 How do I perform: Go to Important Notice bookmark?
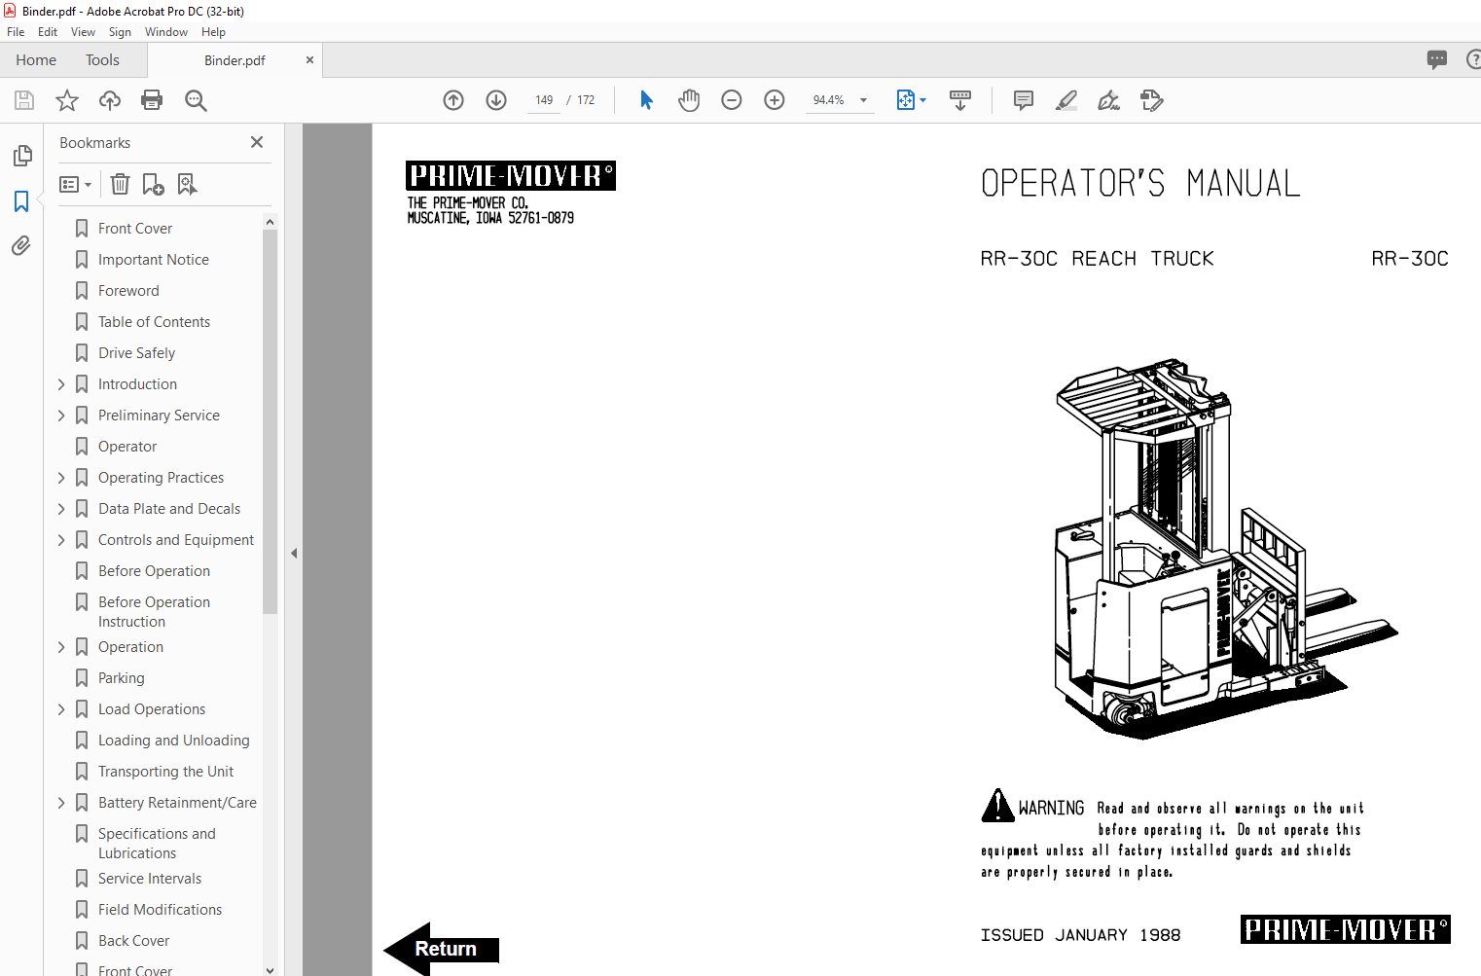click(154, 260)
